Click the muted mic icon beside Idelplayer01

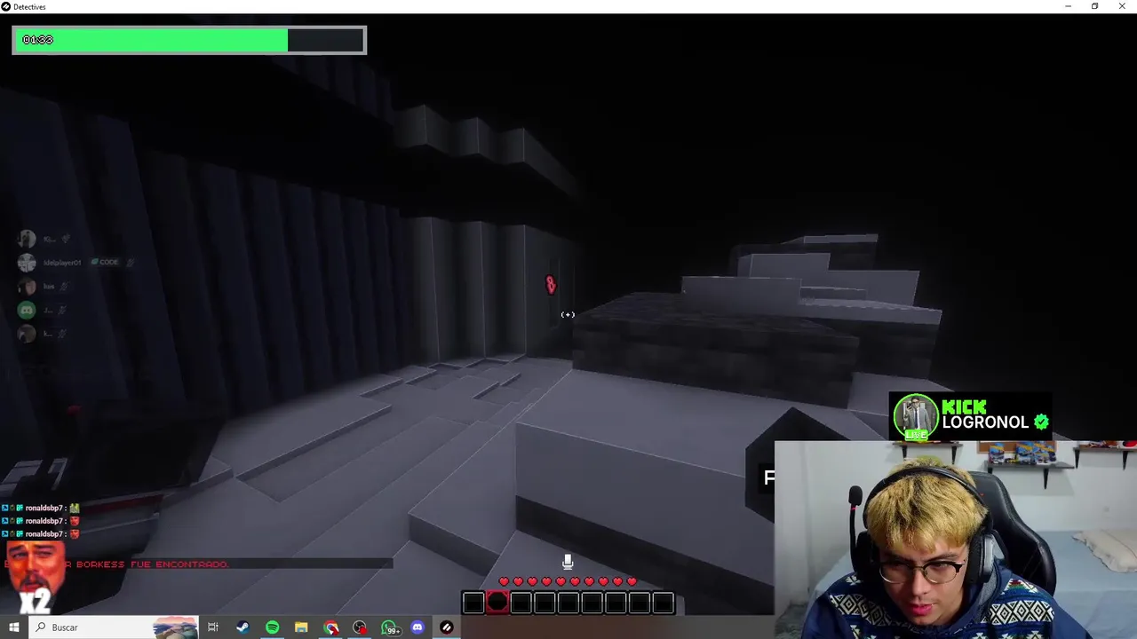pos(130,263)
